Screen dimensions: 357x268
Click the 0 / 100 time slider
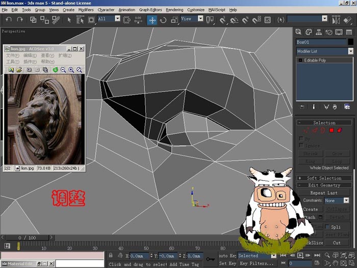(27, 238)
